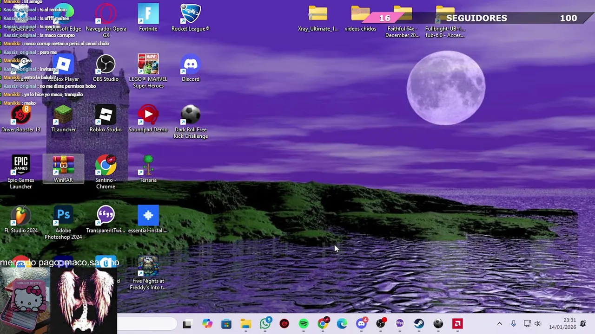Screen dimensions: 595x334
Task: Select the Fullbright-UB-1... folder
Action: pyautogui.click(x=445, y=22)
